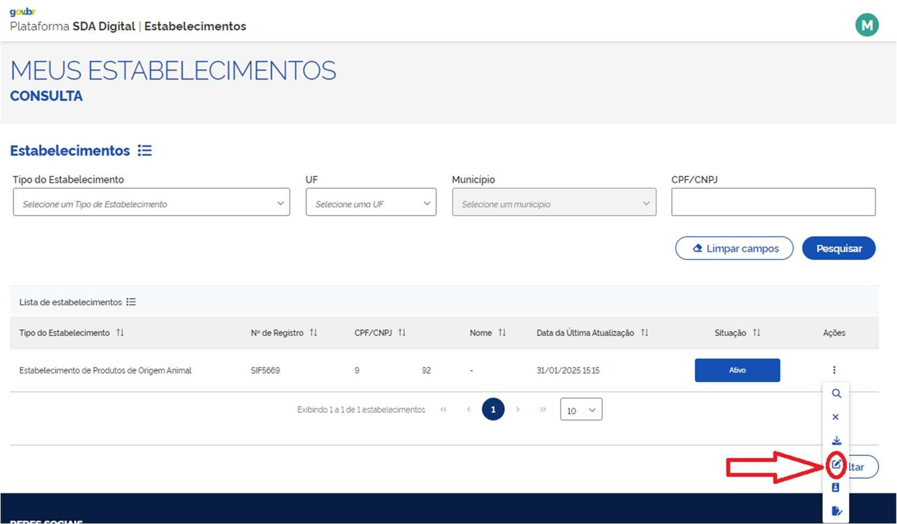Click the download icon in actions menu

836,441
